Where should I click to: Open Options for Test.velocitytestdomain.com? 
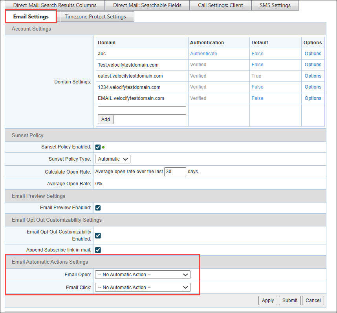313,65
